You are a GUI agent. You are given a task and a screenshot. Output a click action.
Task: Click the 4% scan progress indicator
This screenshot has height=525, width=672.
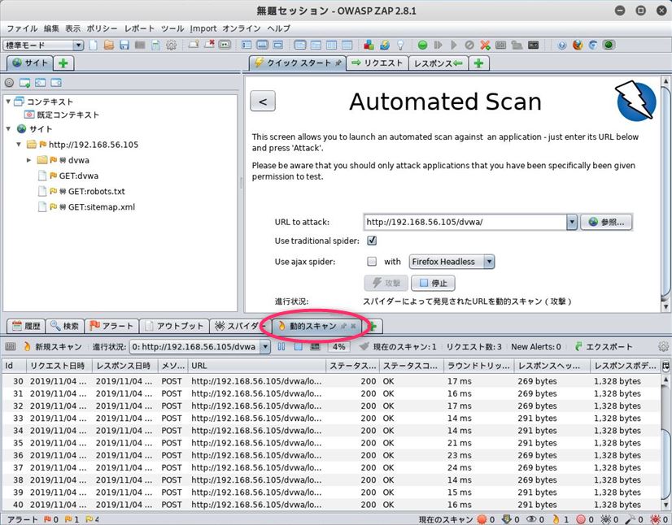click(x=338, y=347)
